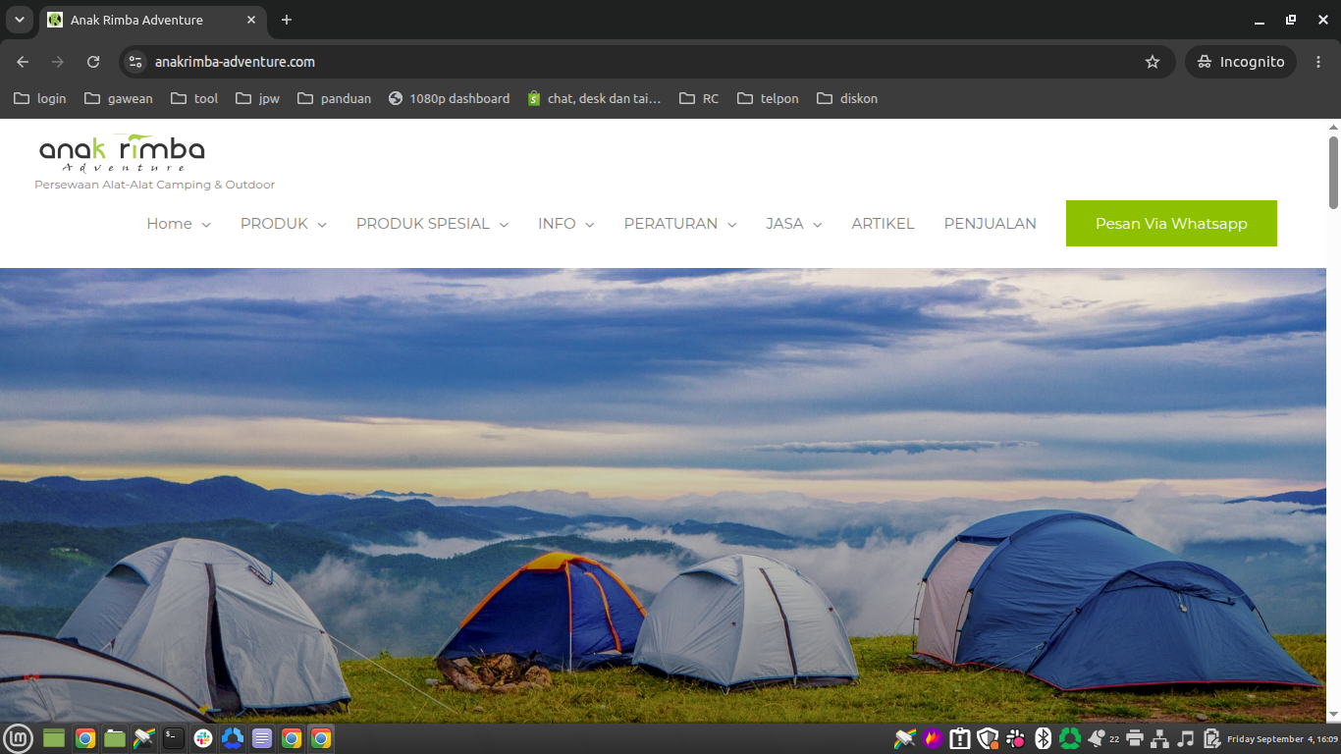Open the ARTIKEL menu item
The height and width of the screenshot is (754, 1341).
883,224
